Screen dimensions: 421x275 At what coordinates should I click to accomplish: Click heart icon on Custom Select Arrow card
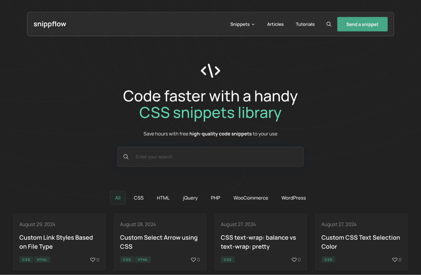194,260
